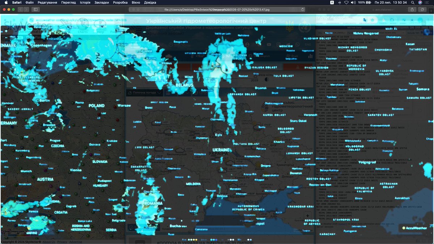Click the menu bar date and clock

(x=391, y=3)
